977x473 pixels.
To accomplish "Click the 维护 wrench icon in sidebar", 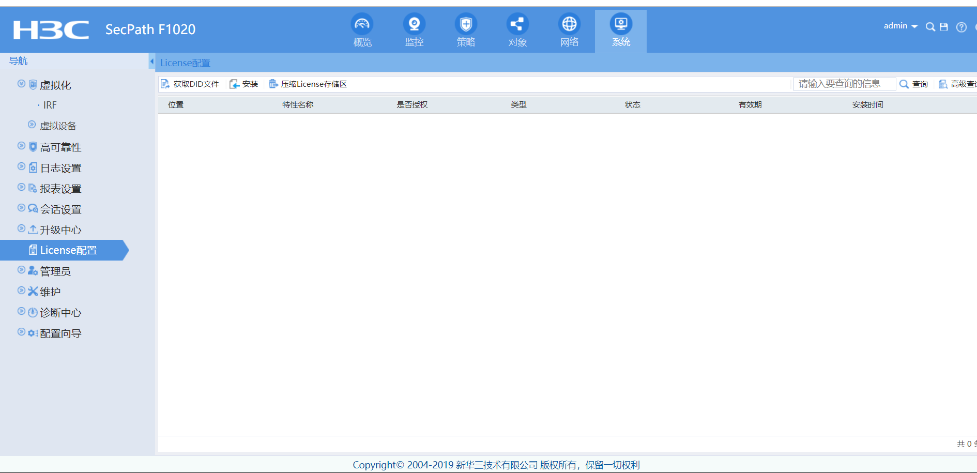I will coord(33,292).
